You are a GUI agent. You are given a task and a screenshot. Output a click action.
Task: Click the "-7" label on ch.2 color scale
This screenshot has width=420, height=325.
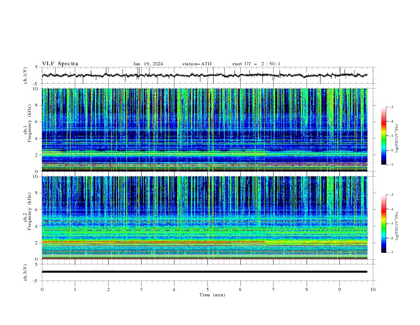tap(391, 252)
